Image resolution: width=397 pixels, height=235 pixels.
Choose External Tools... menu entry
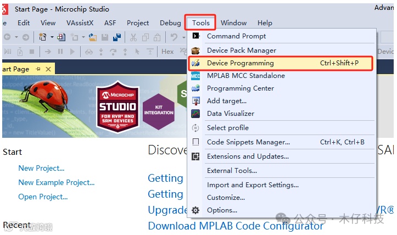pyautogui.click(x=282, y=170)
